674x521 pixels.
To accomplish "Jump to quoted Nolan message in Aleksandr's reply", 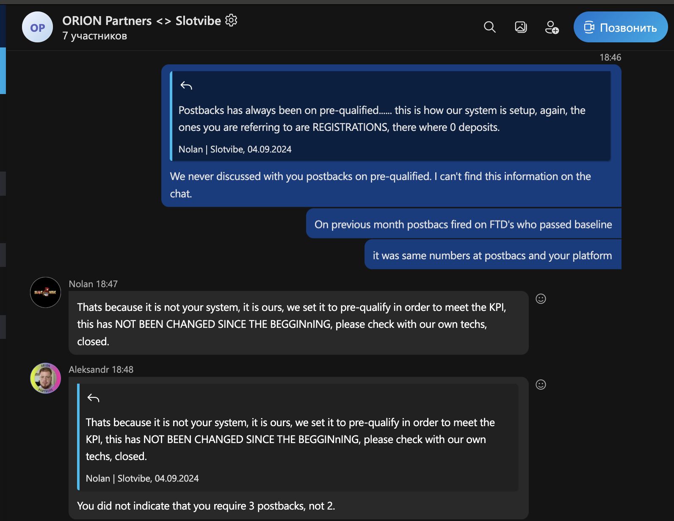I will (298, 437).
